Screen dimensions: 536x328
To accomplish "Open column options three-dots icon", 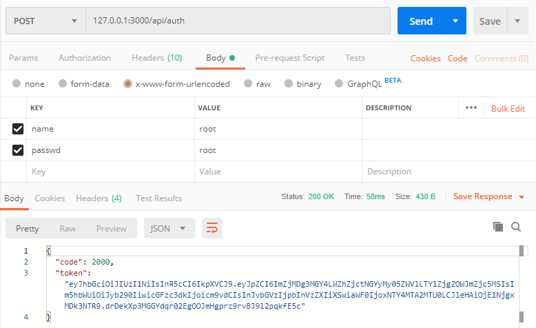I will 471,107.
